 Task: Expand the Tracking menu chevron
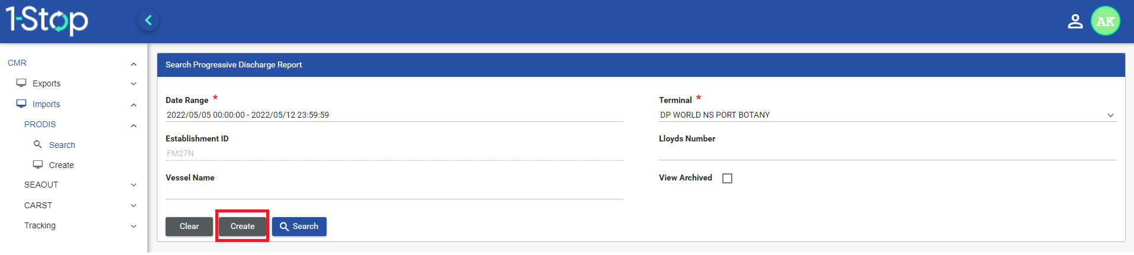click(134, 226)
